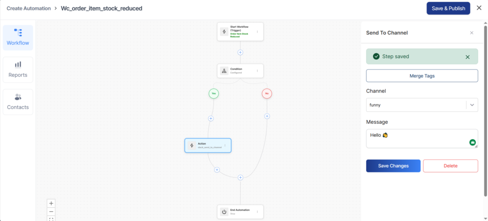488x221 pixels.
Task: Click the Start Workflow trigger lightning icon
Action: [x=224, y=32]
